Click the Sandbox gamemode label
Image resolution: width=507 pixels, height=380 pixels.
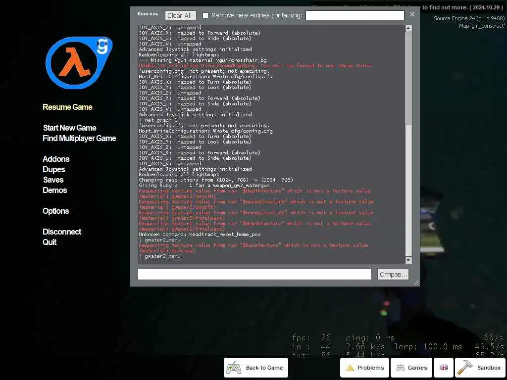(x=489, y=368)
